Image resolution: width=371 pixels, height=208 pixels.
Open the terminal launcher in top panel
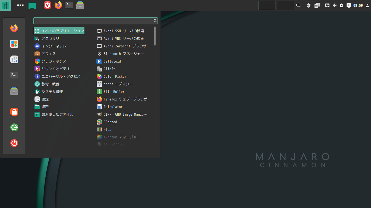69,5
